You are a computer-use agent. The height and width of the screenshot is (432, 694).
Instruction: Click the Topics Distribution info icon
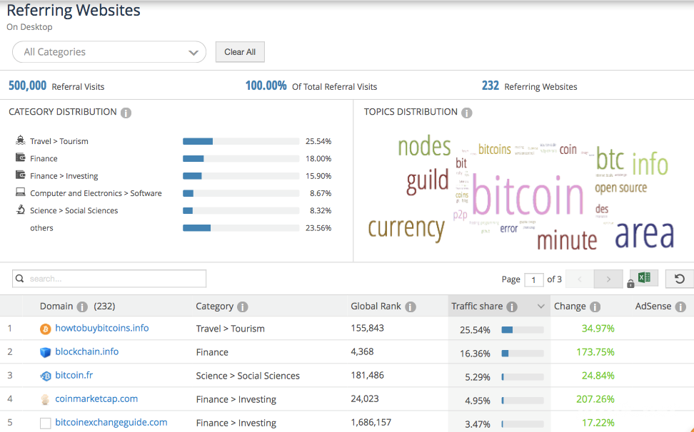(x=466, y=113)
